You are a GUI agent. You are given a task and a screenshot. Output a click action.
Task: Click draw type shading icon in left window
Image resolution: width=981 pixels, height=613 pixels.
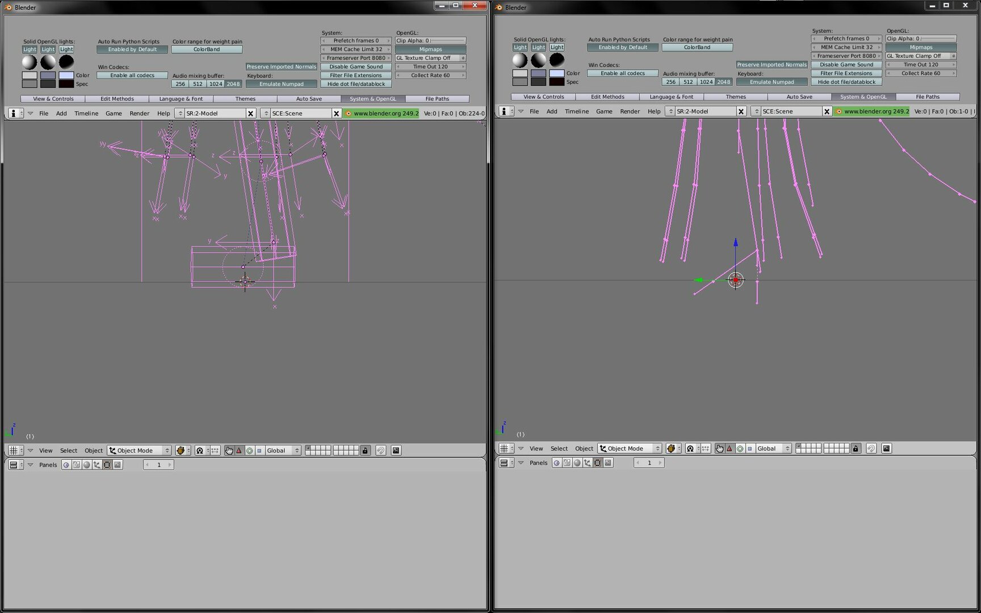(x=182, y=450)
